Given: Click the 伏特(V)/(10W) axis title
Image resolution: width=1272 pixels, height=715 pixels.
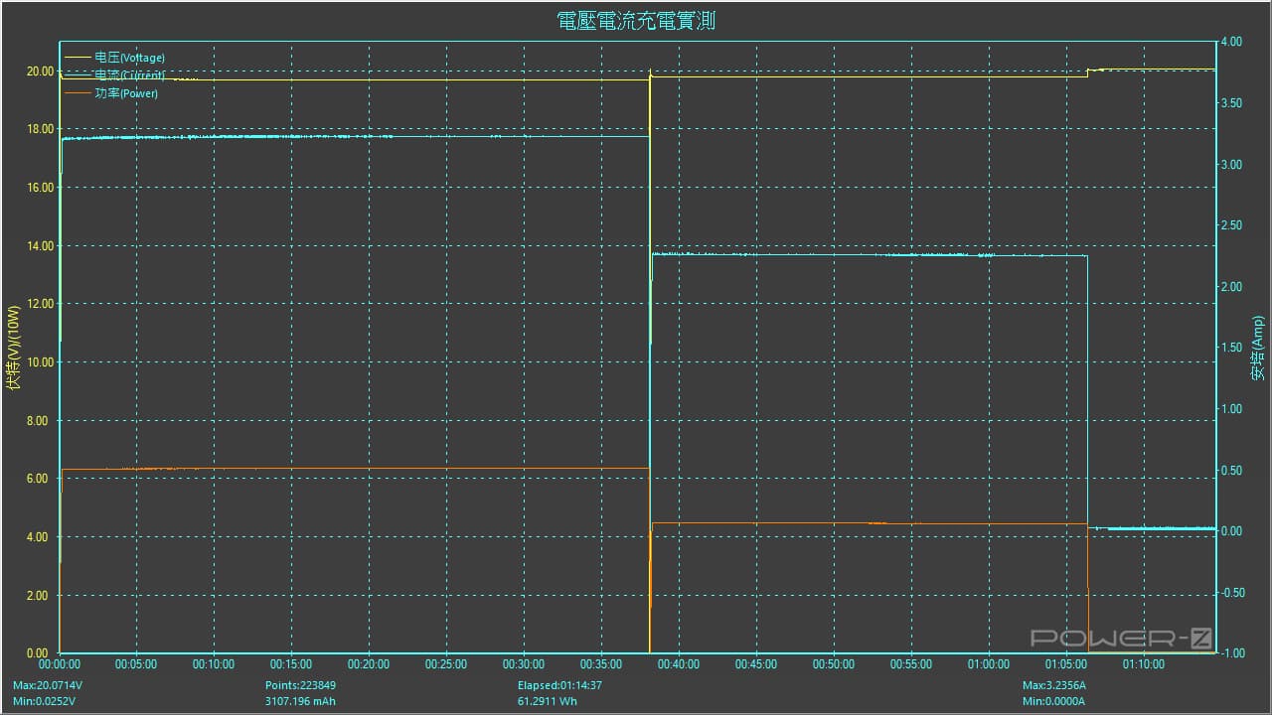Looking at the screenshot, I should (x=13, y=348).
